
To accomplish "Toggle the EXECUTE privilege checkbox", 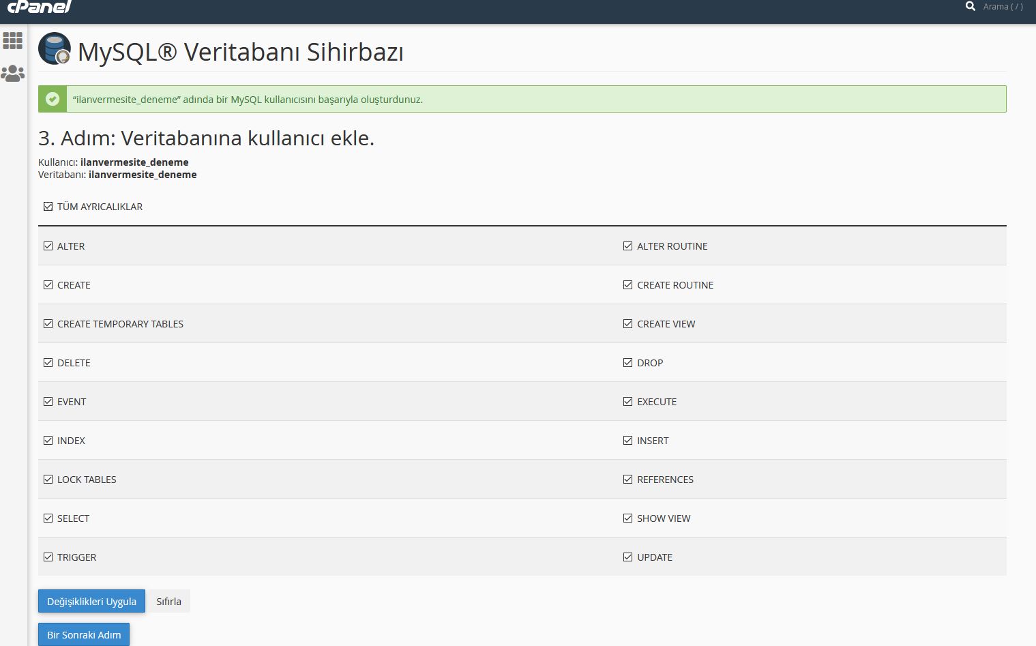I will (x=627, y=402).
